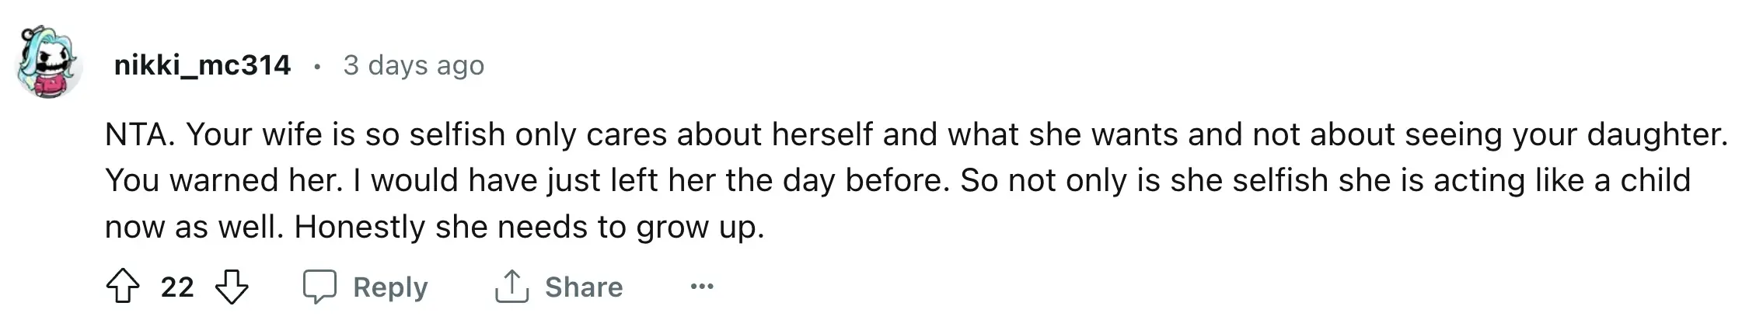Click the vote count of 22

pyautogui.click(x=177, y=287)
